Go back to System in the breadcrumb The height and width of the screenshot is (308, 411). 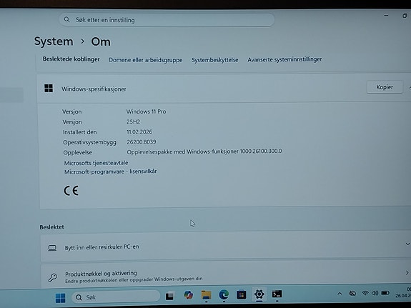pos(54,41)
